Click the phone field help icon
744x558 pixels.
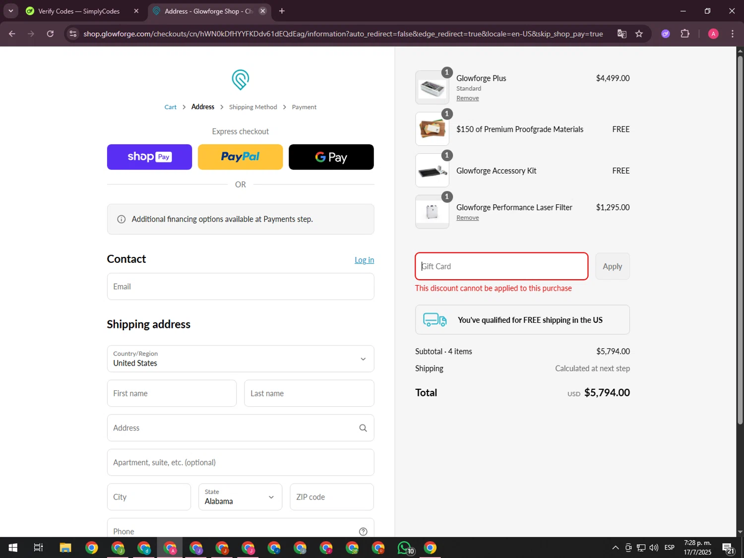(x=363, y=531)
